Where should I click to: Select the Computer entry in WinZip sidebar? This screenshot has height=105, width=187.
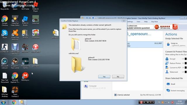[x=97, y=87]
